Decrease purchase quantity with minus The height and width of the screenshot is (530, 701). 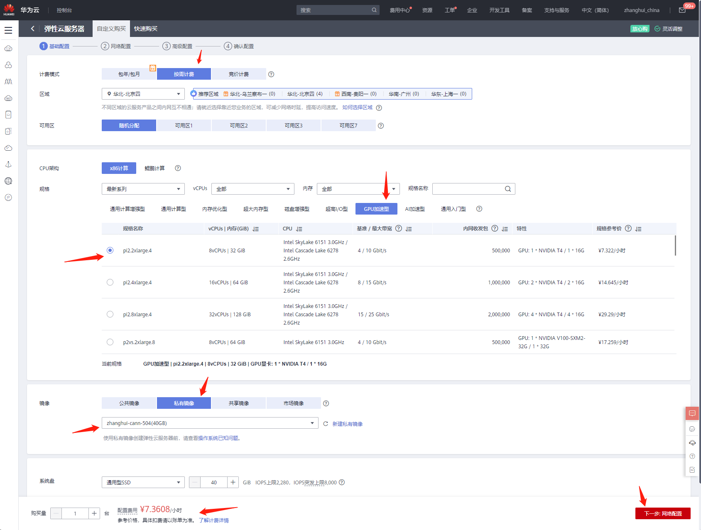pyautogui.click(x=56, y=513)
